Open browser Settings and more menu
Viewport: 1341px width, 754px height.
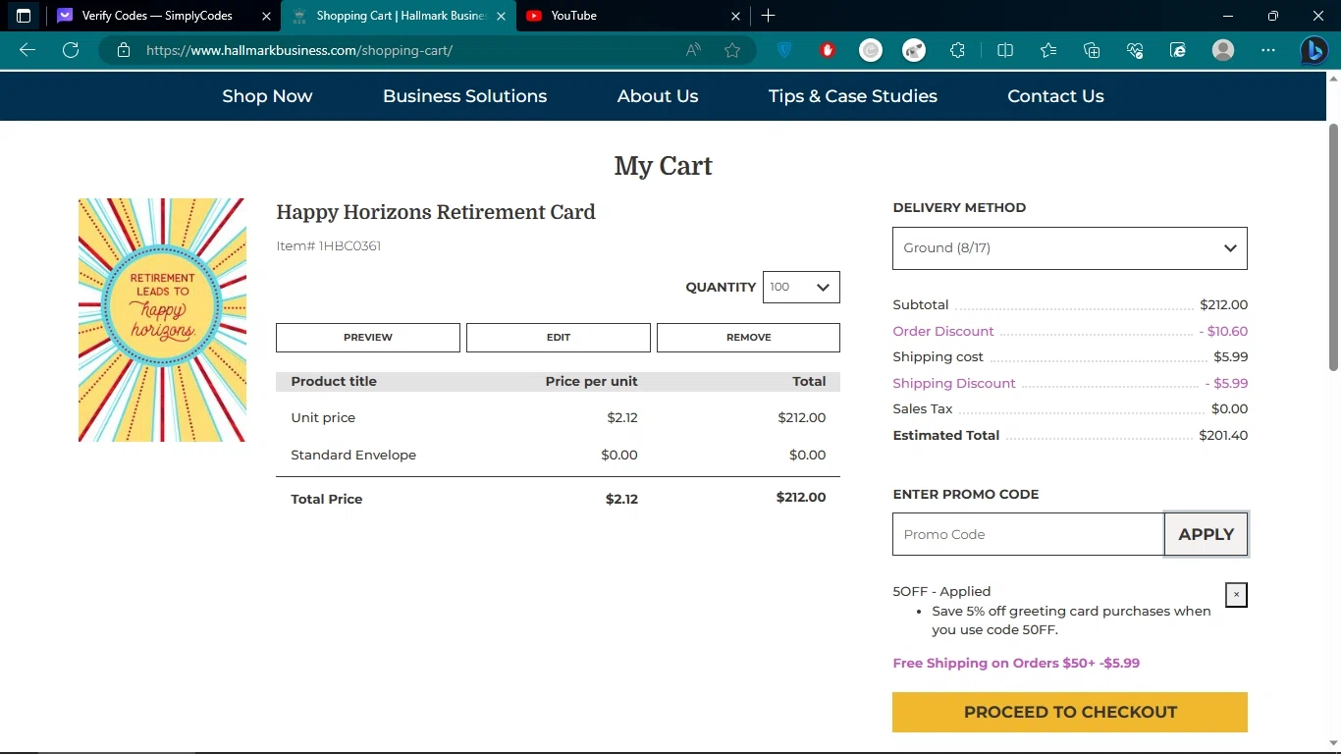pyautogui.click(x=1268, y=50)
